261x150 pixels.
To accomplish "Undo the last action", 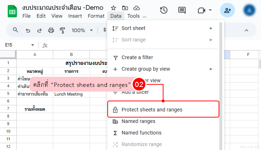I will point(28,30).
